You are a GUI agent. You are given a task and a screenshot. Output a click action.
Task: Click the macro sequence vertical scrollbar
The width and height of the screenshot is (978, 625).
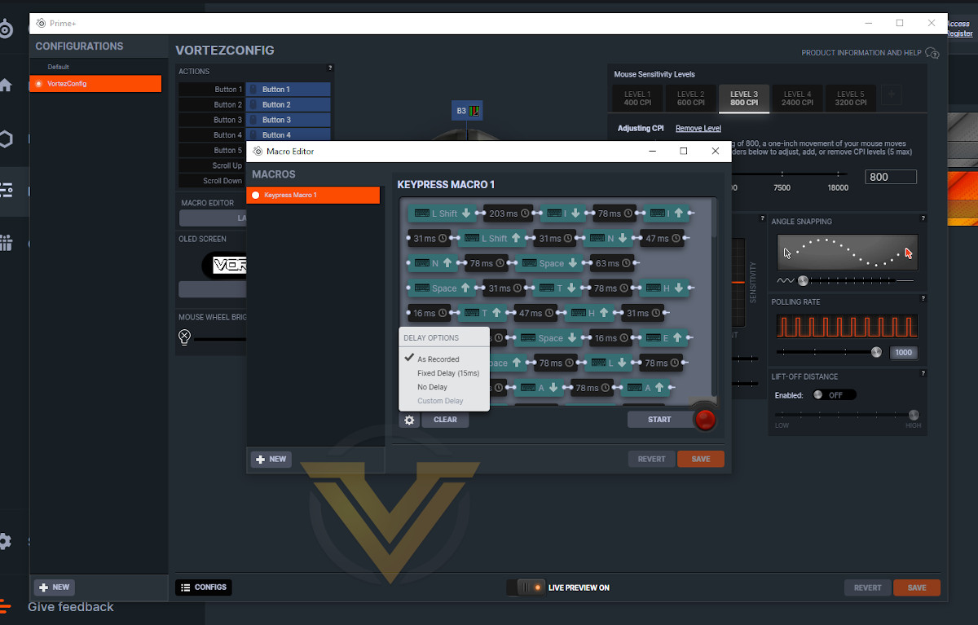point(715,218)
